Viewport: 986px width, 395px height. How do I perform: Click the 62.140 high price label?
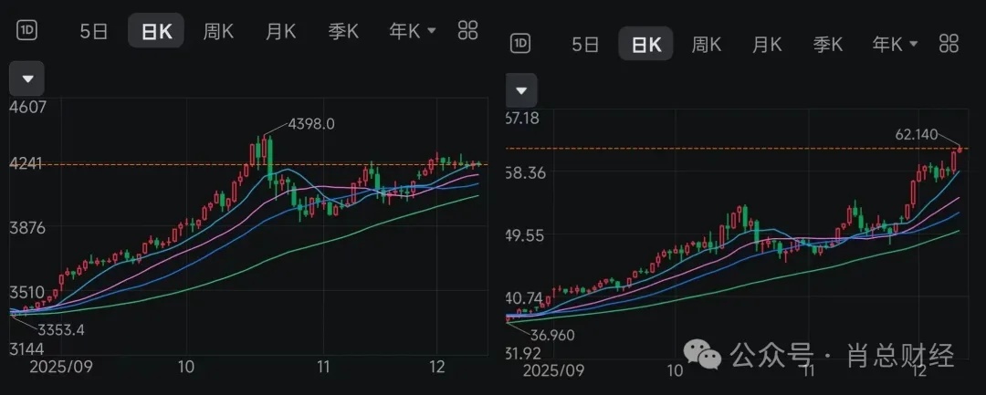(918, 134)
